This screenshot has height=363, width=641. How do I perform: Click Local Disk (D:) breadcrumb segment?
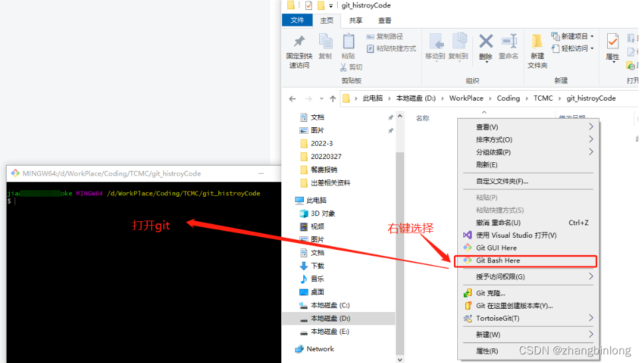tap(416, 98)
